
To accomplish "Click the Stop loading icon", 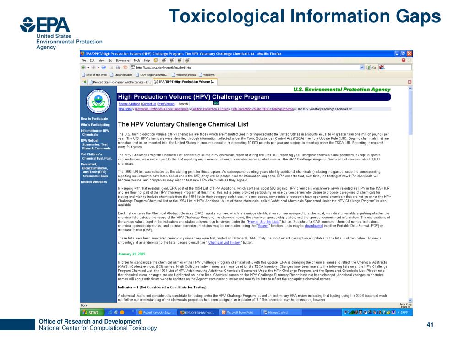I will 112,68.
